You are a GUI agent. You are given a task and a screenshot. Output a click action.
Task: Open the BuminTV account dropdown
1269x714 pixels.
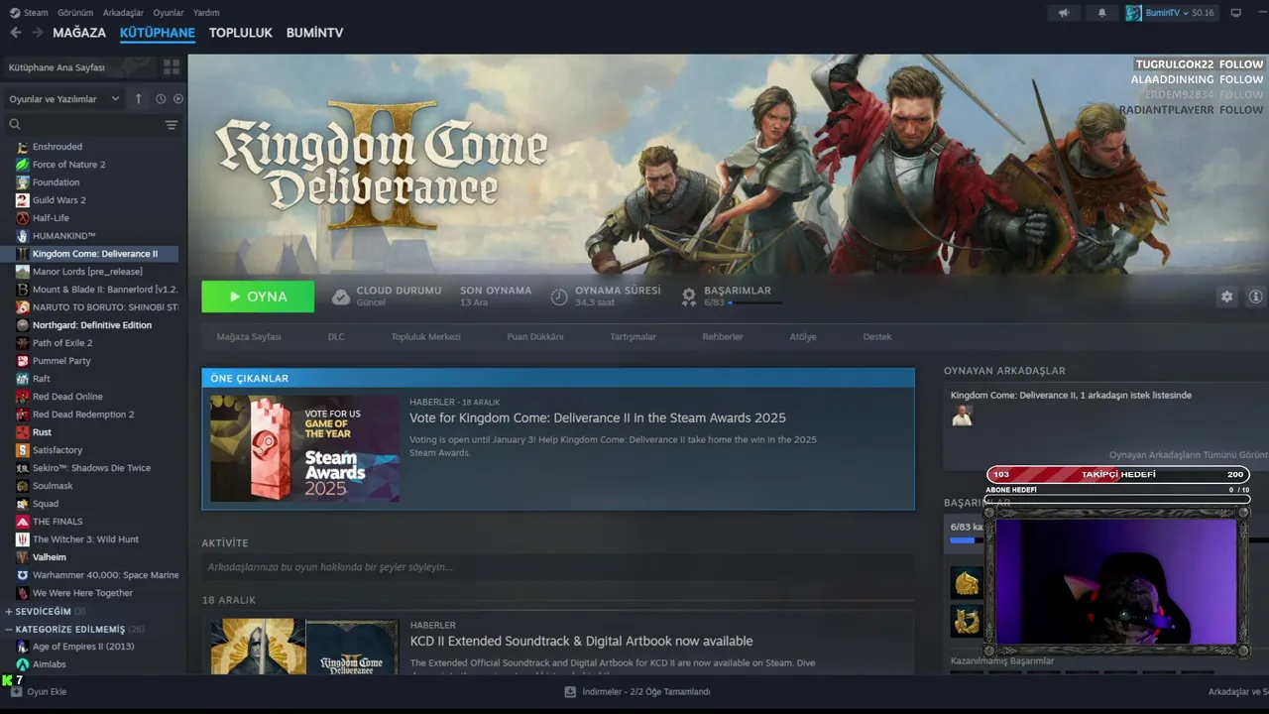tap(1171, 13)
